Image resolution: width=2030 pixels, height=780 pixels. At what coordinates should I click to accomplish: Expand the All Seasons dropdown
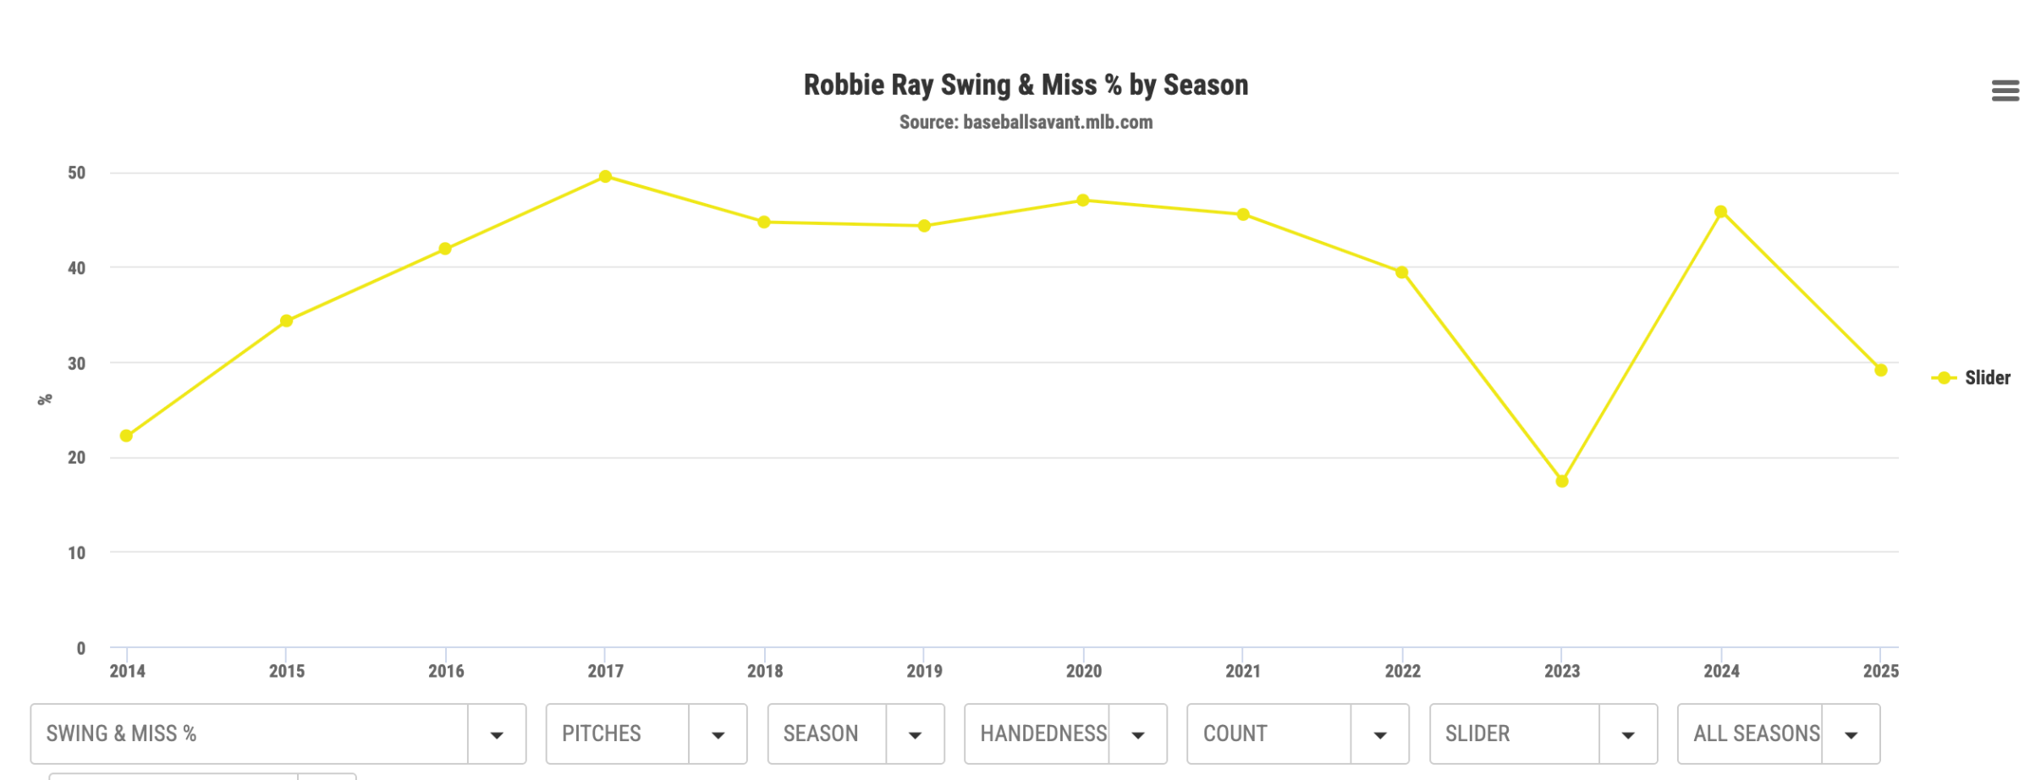click(x=1778, y=733)
